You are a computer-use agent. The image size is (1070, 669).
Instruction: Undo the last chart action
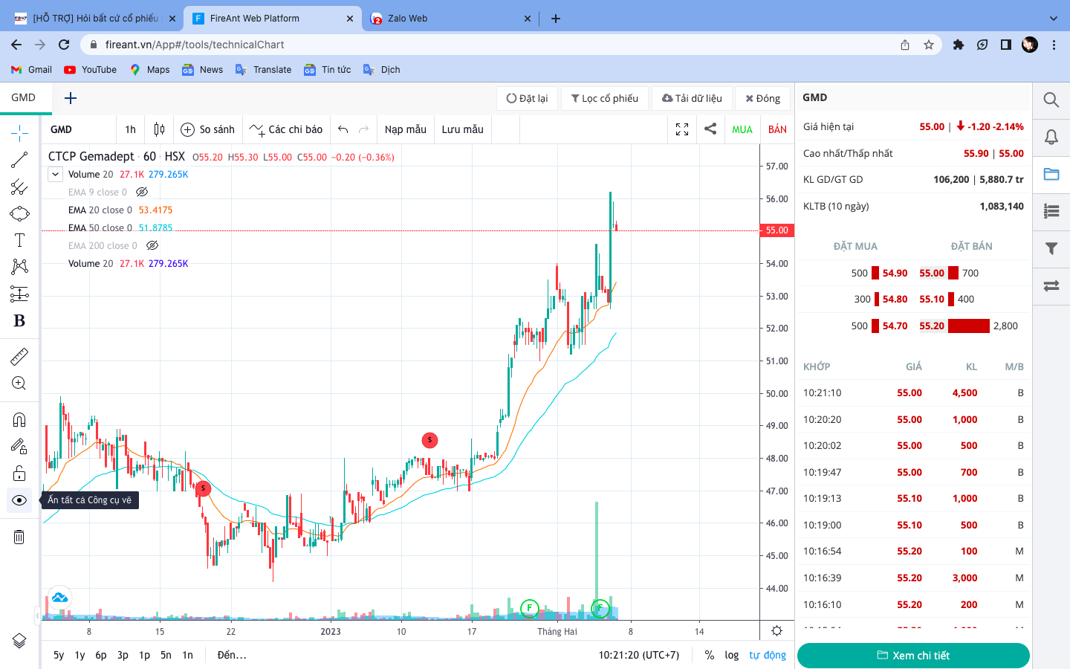343,129
